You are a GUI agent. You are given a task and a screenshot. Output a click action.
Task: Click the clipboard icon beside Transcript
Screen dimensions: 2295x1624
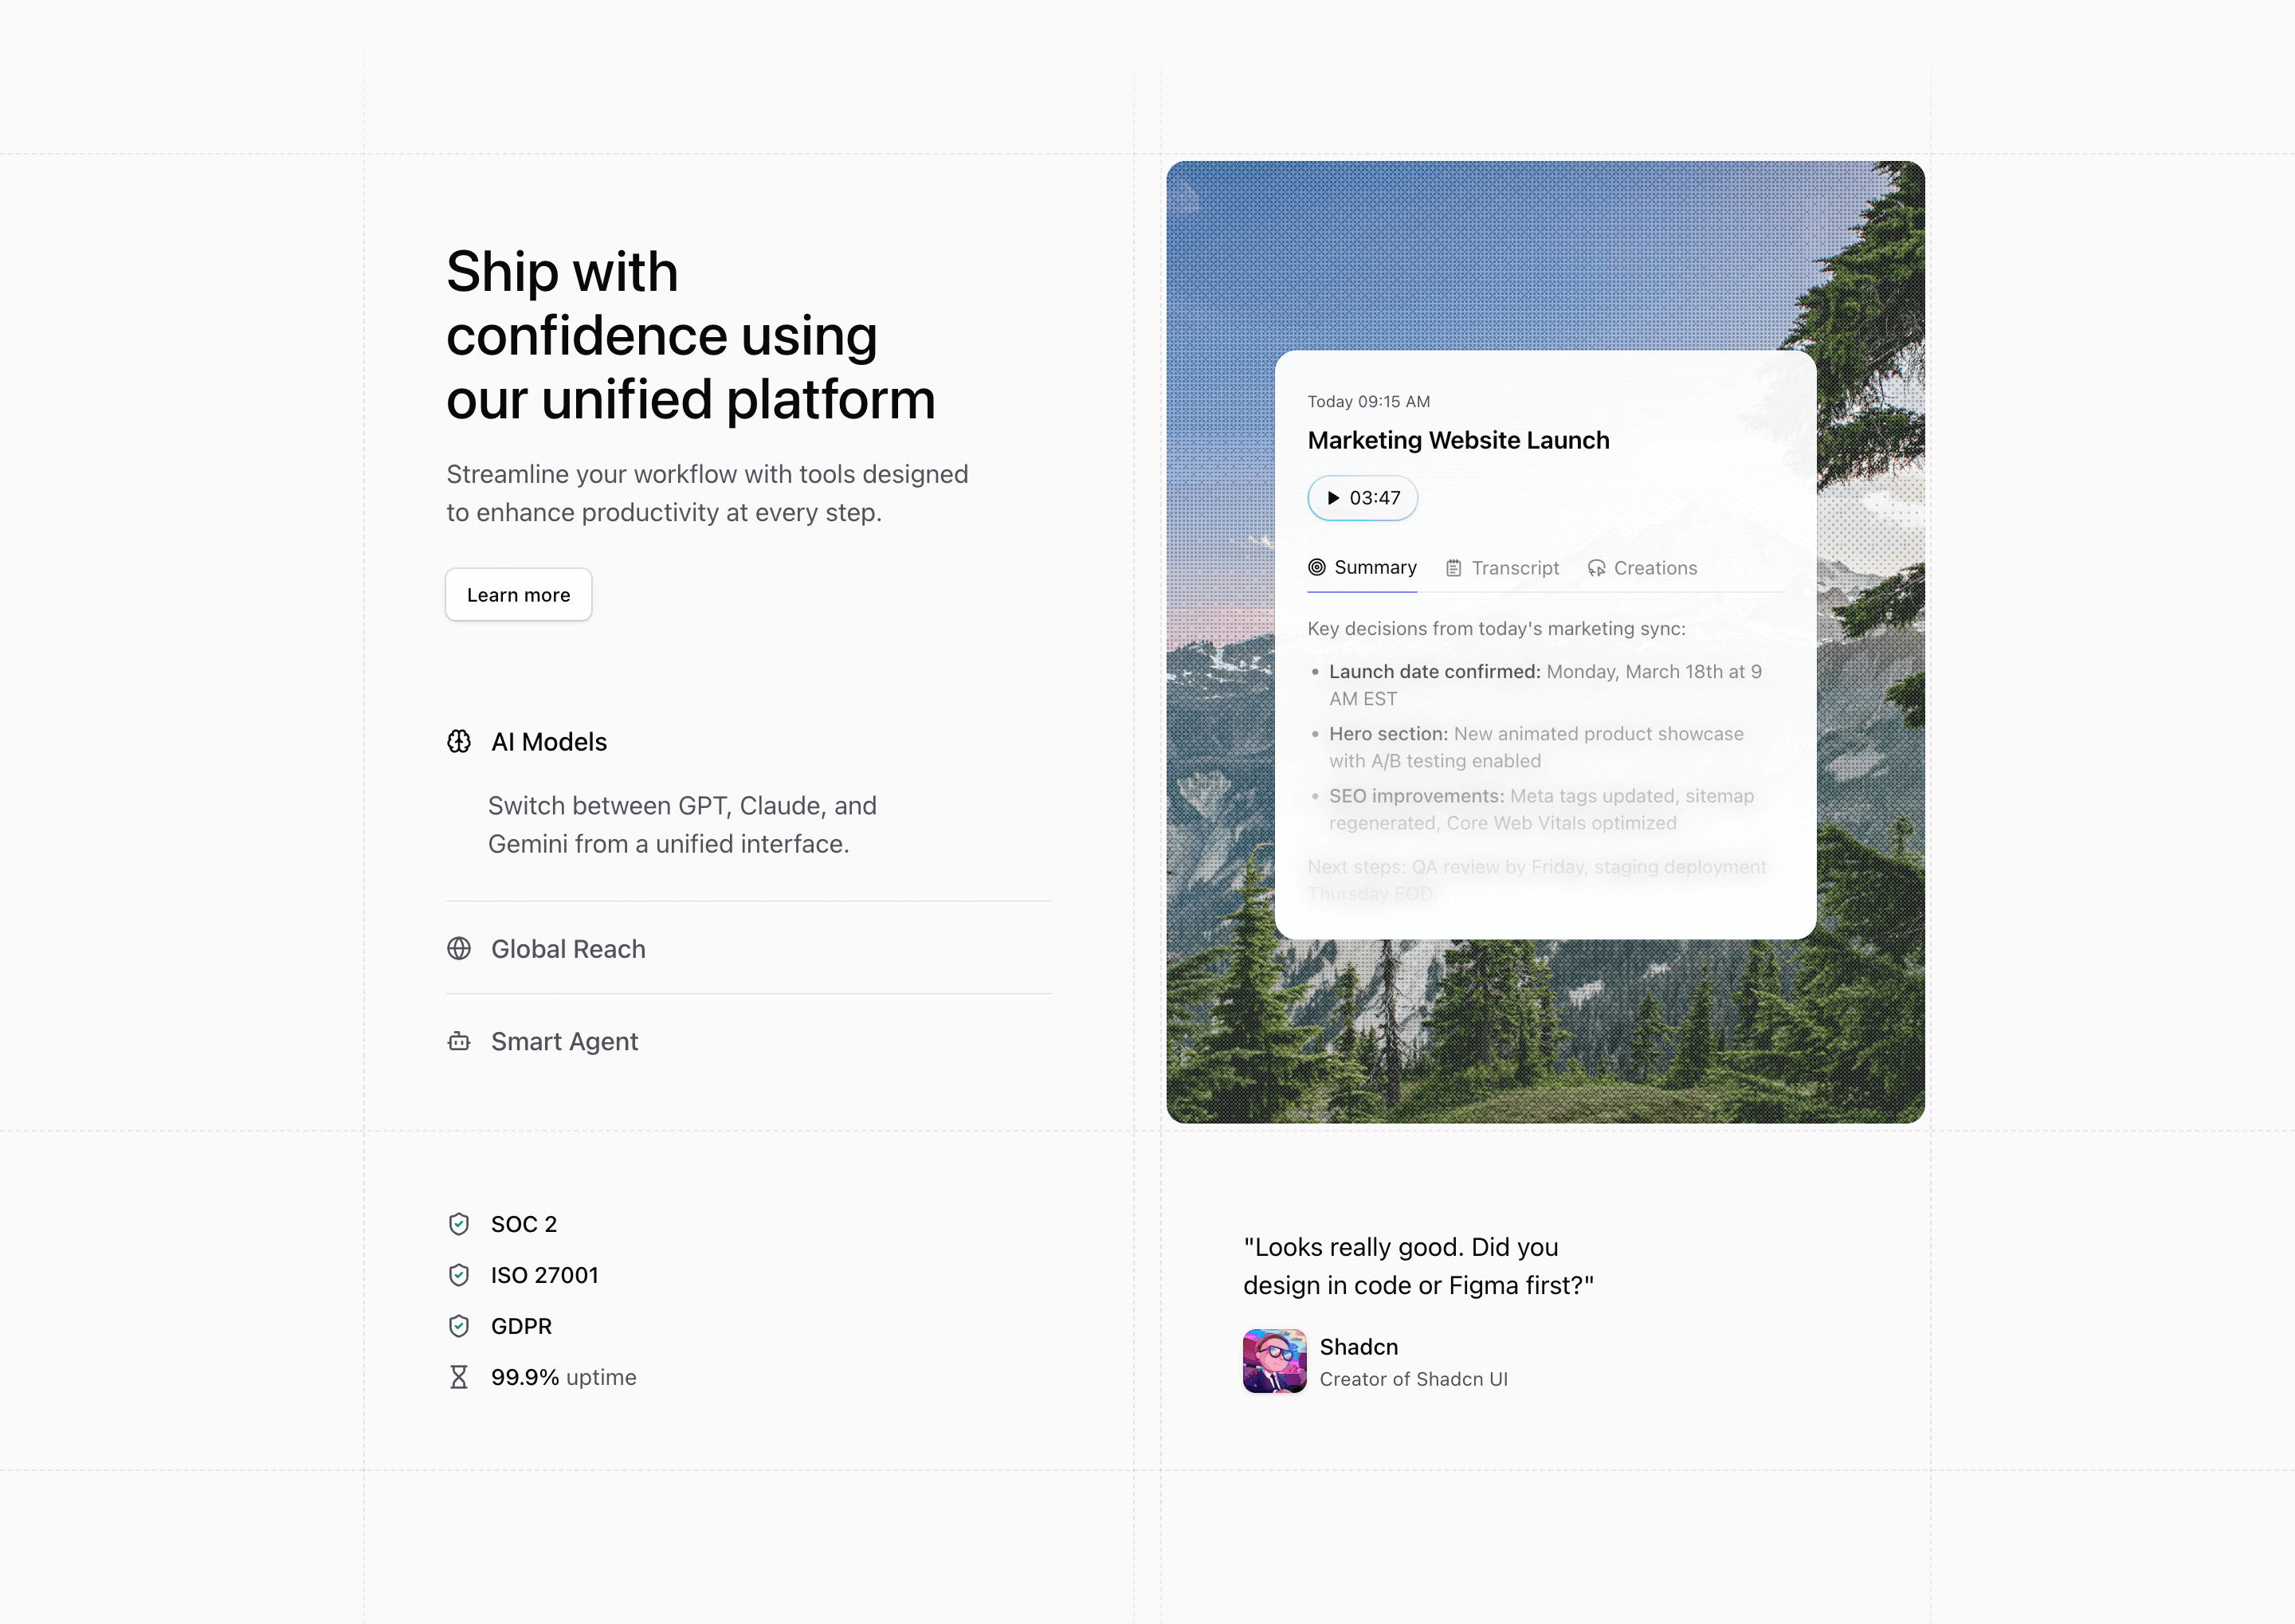point(1454,567)
